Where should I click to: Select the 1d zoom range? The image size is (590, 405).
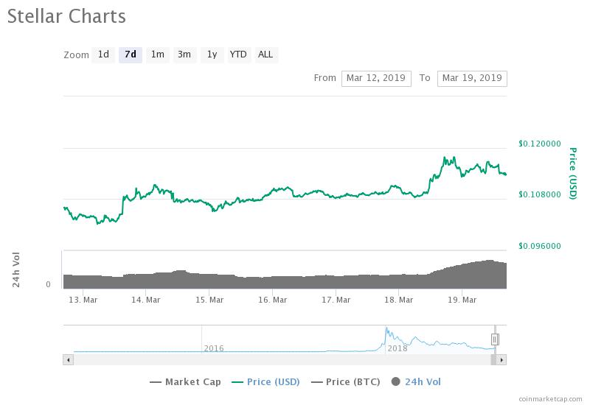(103, 54)
